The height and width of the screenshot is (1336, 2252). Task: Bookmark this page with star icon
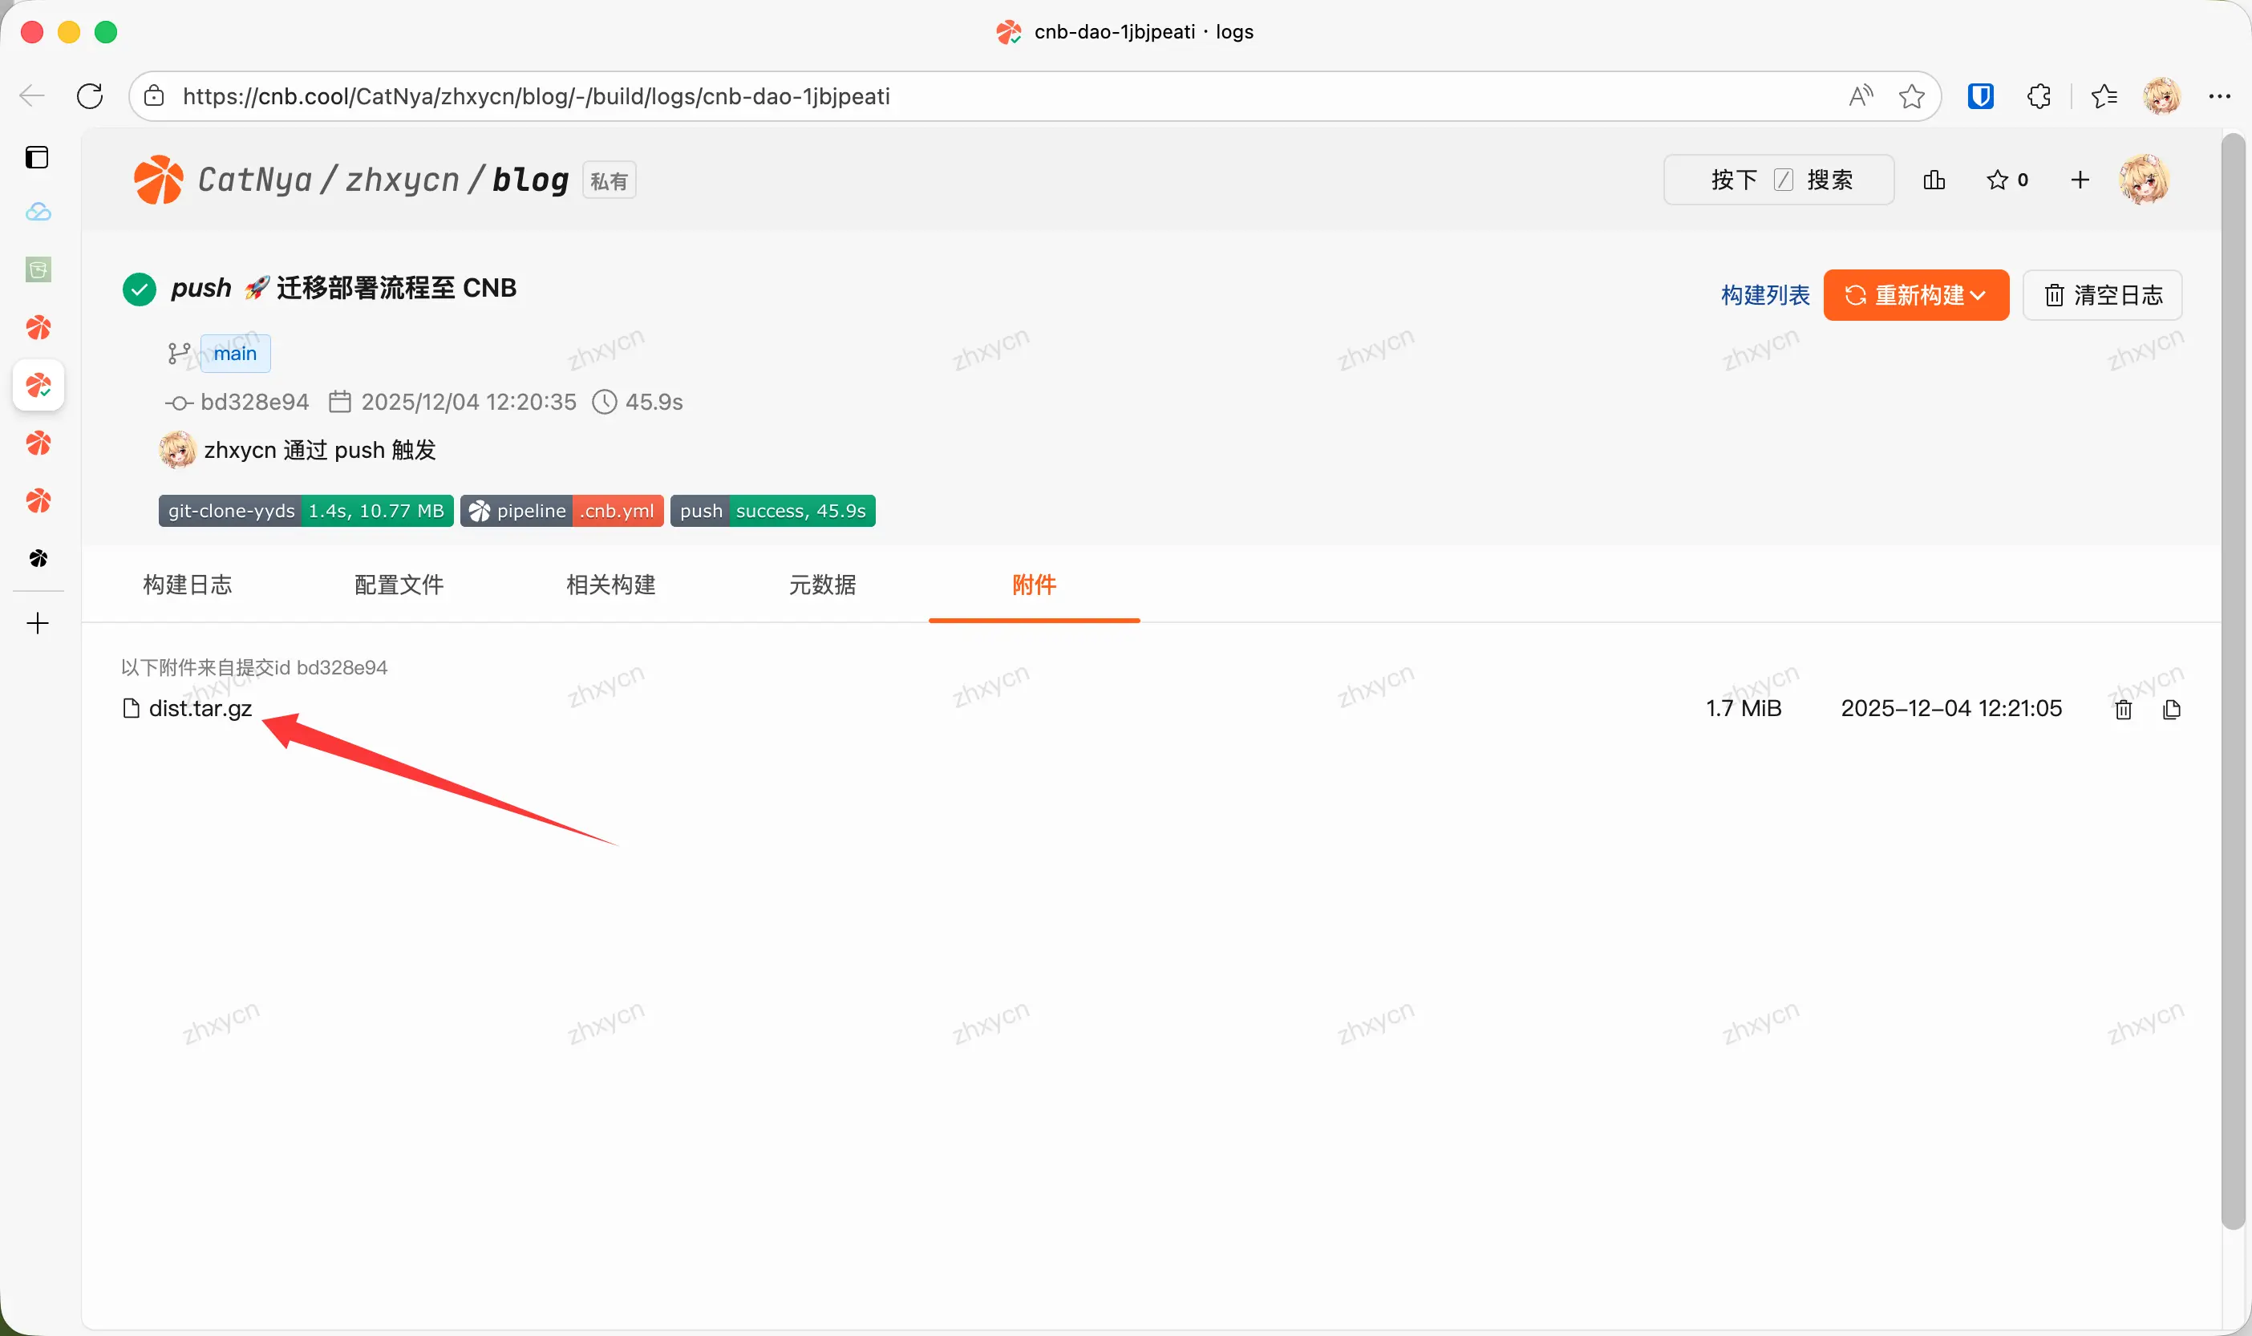tap(1911, 96)
